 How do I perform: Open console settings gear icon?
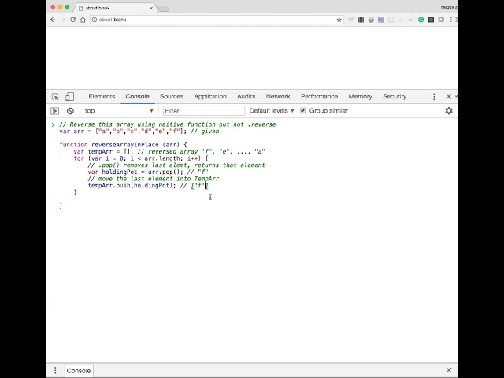click(449, 111)
